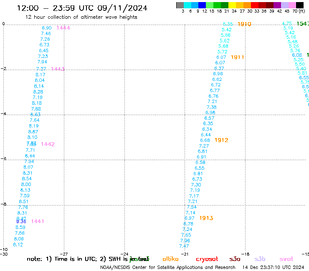The image size is (309, 271).
Task: Click the swot pass label 1442
Action: click(x=48, y=144)
